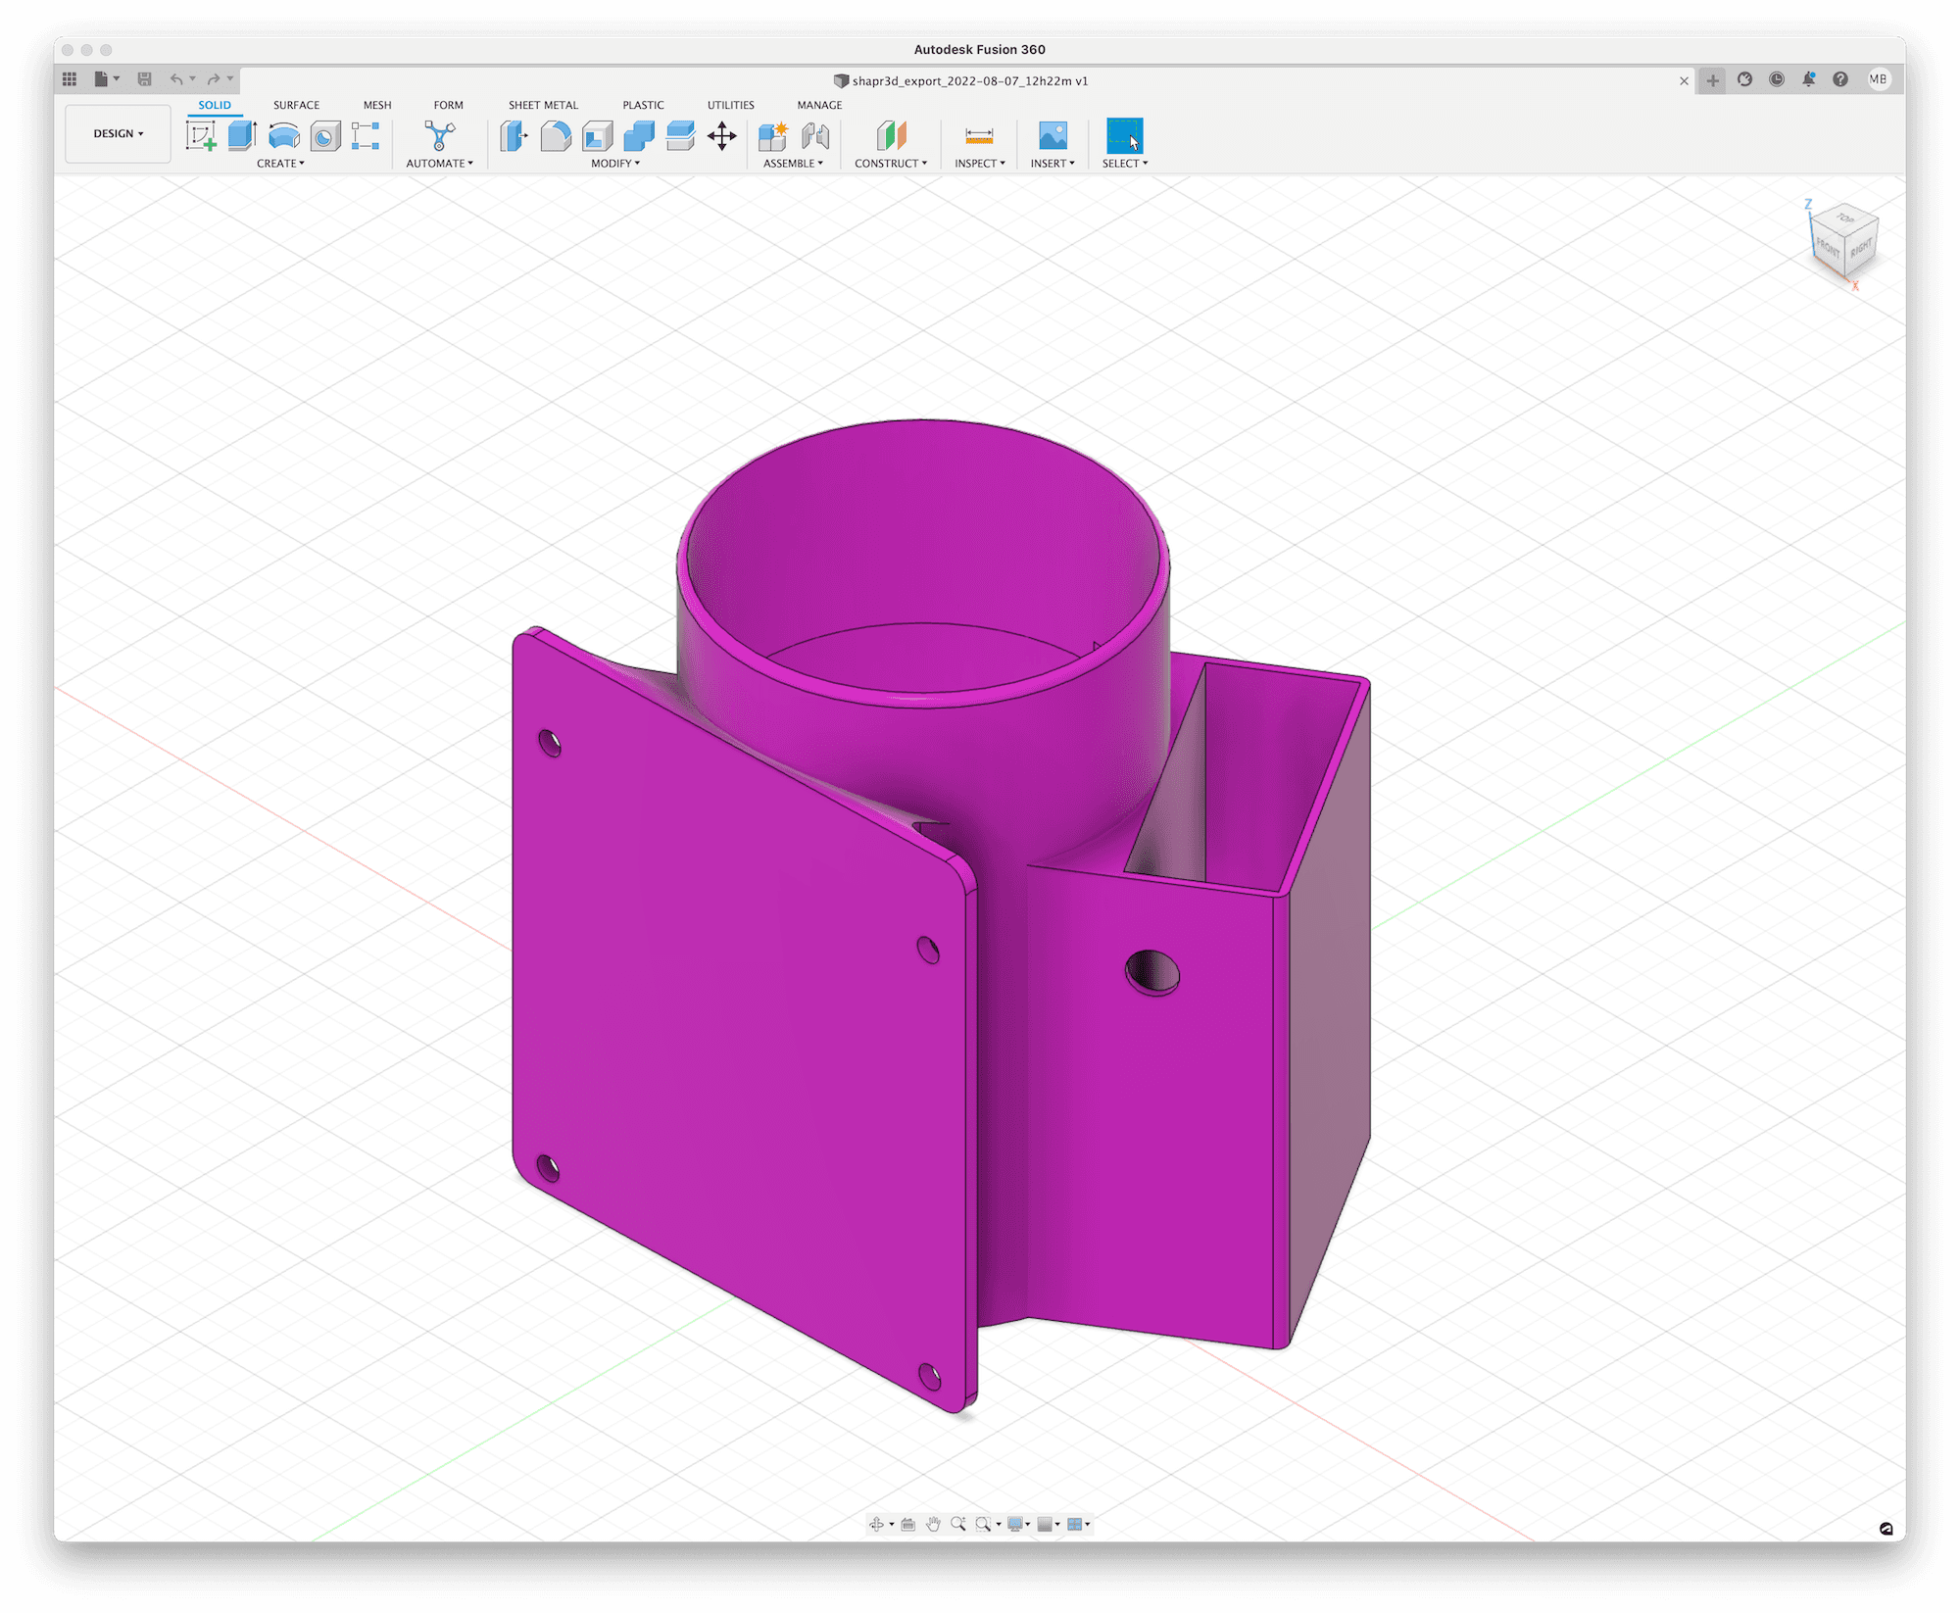Viewport: 1960px width, 1613px height.
Task: Click the MANAGE menu item
Action: (x=819, y=104)
